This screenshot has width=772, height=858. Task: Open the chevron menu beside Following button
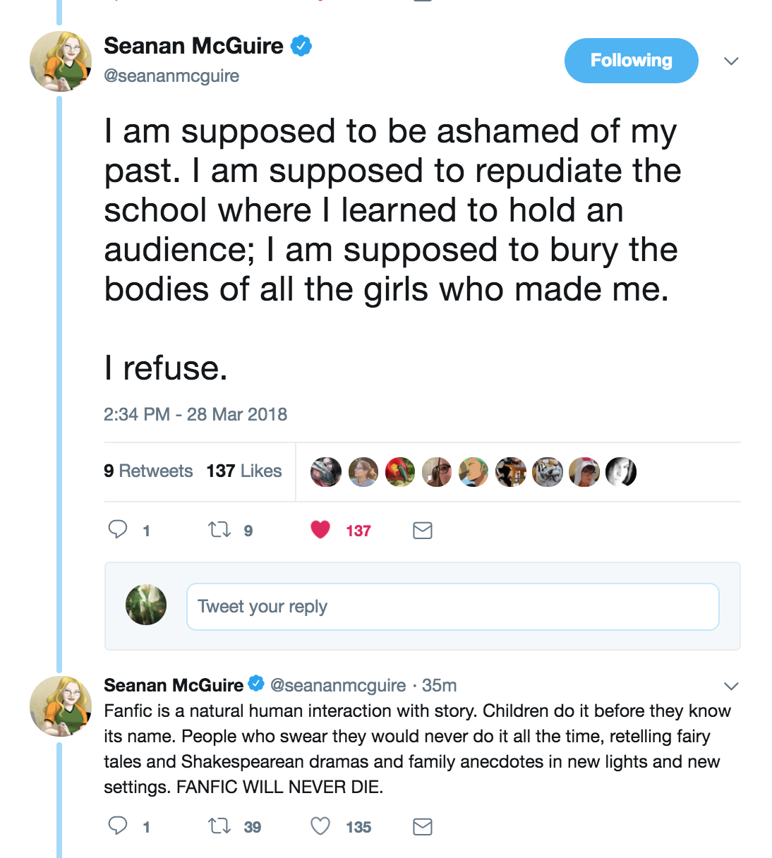[x=731, y=61]
